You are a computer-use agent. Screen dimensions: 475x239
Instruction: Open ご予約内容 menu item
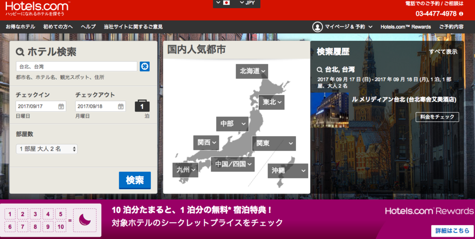[451, 27]
